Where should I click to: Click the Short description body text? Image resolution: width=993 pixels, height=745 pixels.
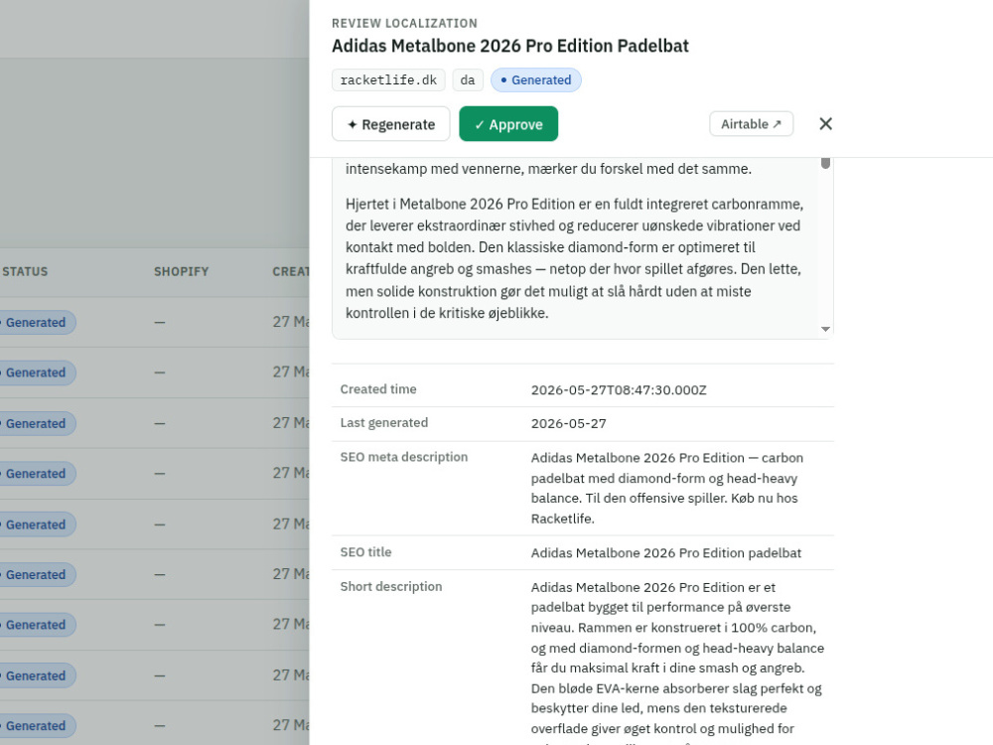677,662
